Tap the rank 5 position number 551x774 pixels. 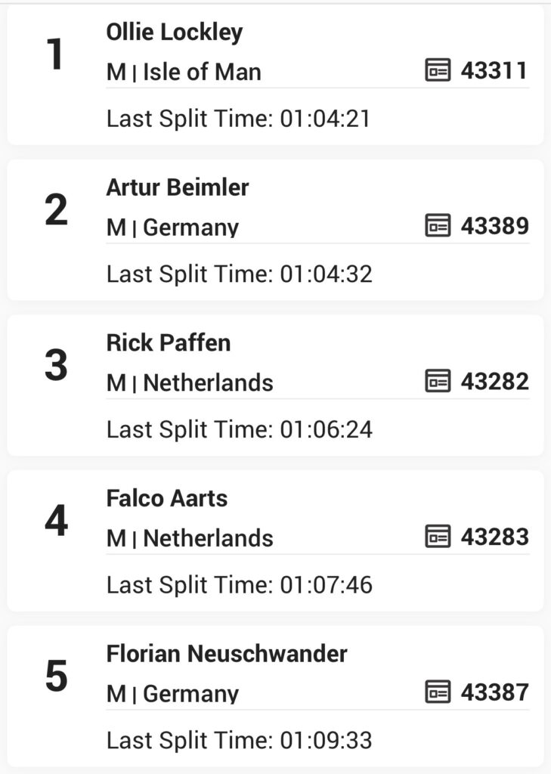click(x=56, y=676)
